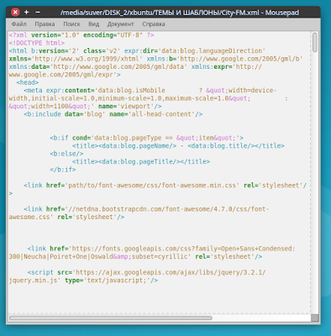Click the jquery.min.js text line
The image size is (331, 336).
83,281
